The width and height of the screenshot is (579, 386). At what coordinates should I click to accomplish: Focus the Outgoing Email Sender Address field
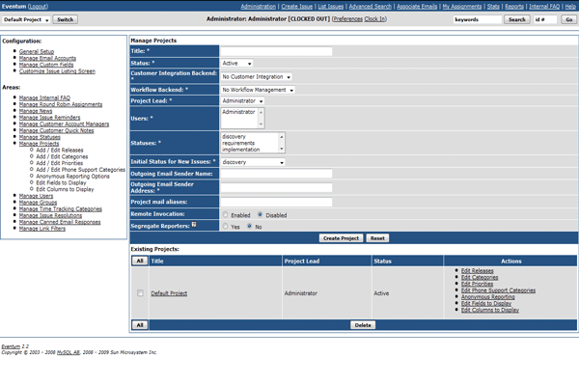(276, 187)
